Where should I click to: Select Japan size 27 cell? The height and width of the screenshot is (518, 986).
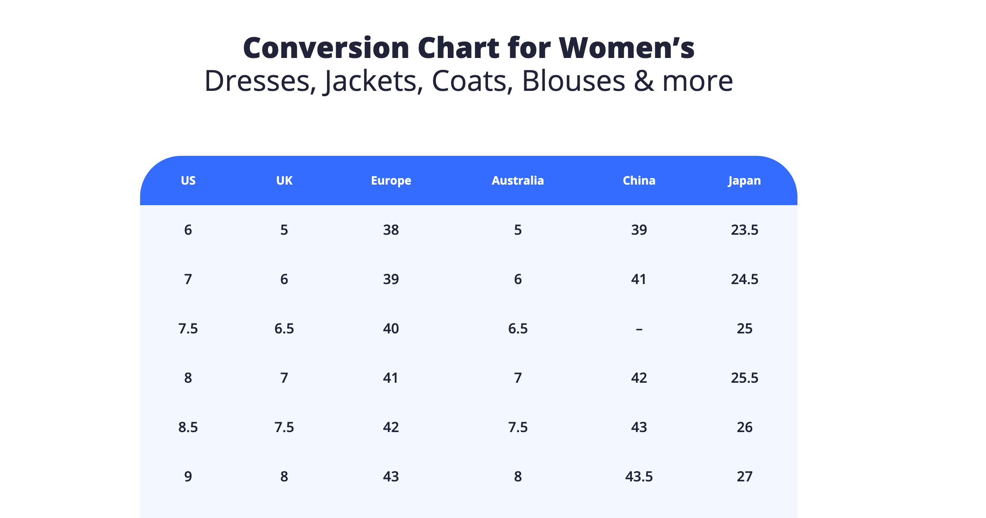coord(744,476)
